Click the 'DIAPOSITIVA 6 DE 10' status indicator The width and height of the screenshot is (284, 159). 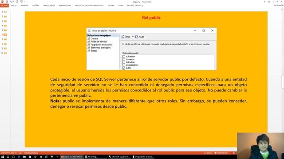coord(8,153)
